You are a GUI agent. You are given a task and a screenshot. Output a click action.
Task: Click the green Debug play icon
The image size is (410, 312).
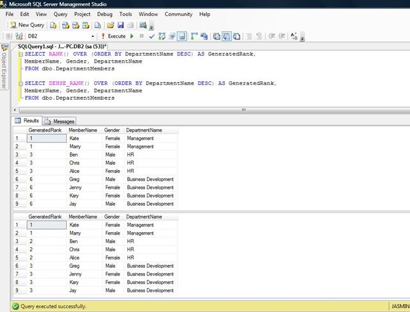click(132, 36)
